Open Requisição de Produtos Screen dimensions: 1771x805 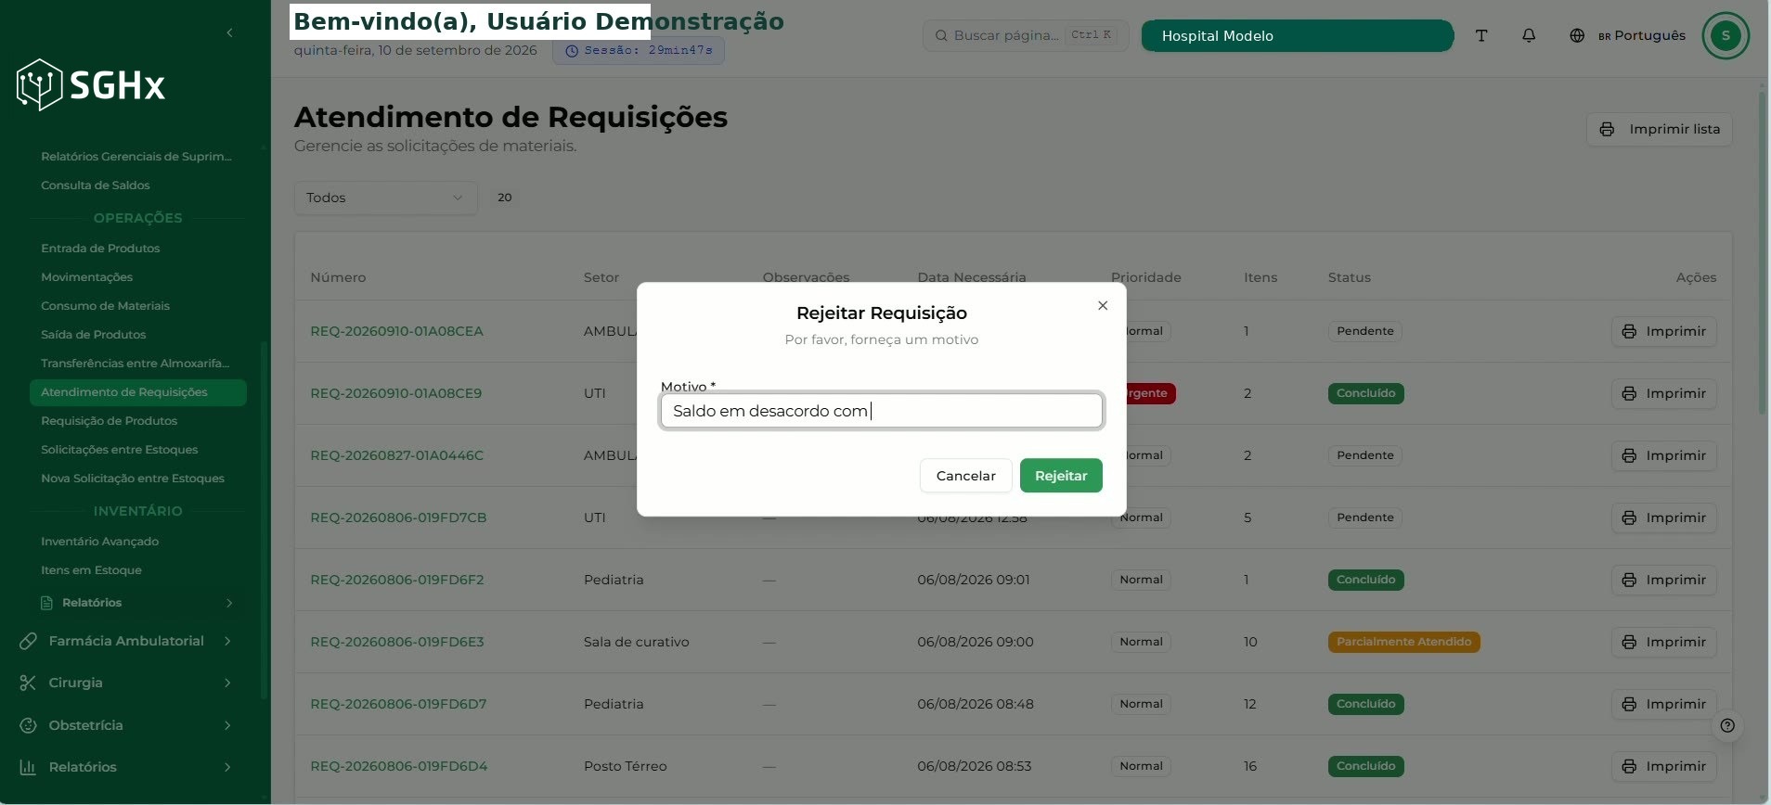click(110, 421)
